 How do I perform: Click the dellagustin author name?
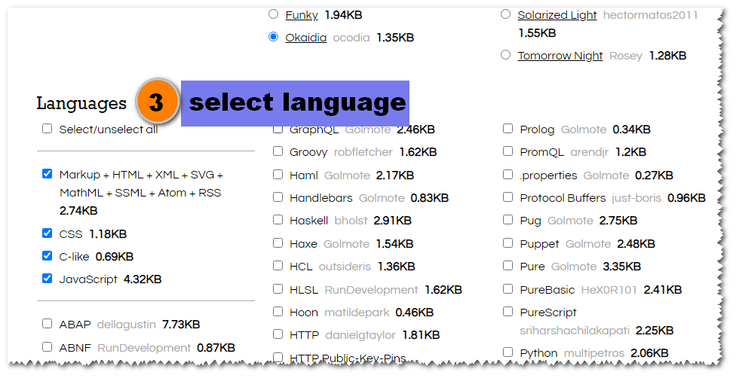(126, 325)
